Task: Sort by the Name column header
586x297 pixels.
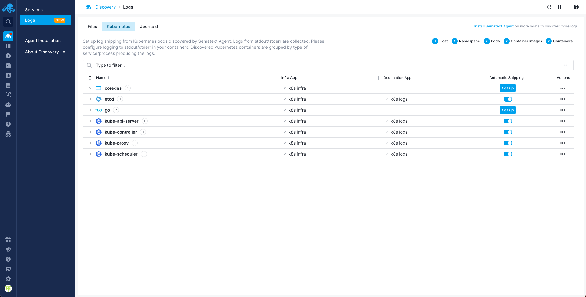Action: click(103, 78)
